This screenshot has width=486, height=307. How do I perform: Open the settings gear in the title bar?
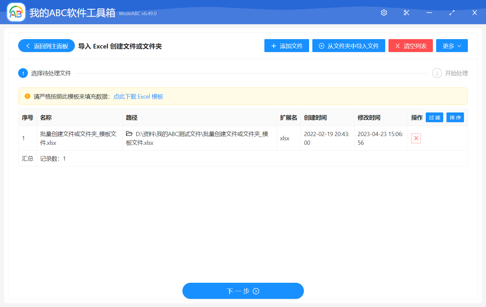click(384, 13)
